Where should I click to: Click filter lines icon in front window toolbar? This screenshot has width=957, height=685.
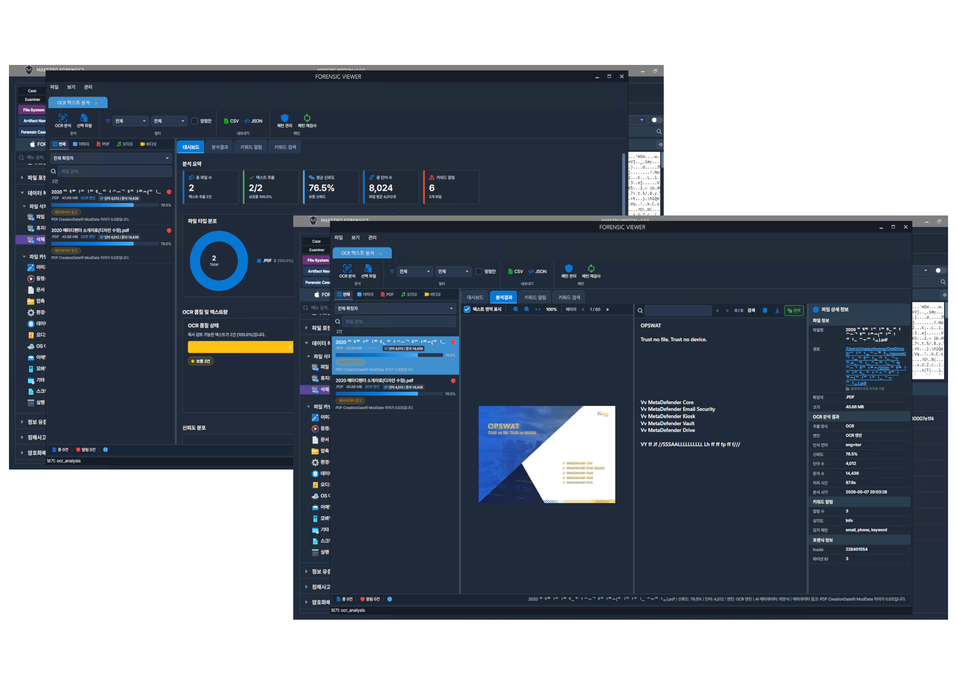392,271
